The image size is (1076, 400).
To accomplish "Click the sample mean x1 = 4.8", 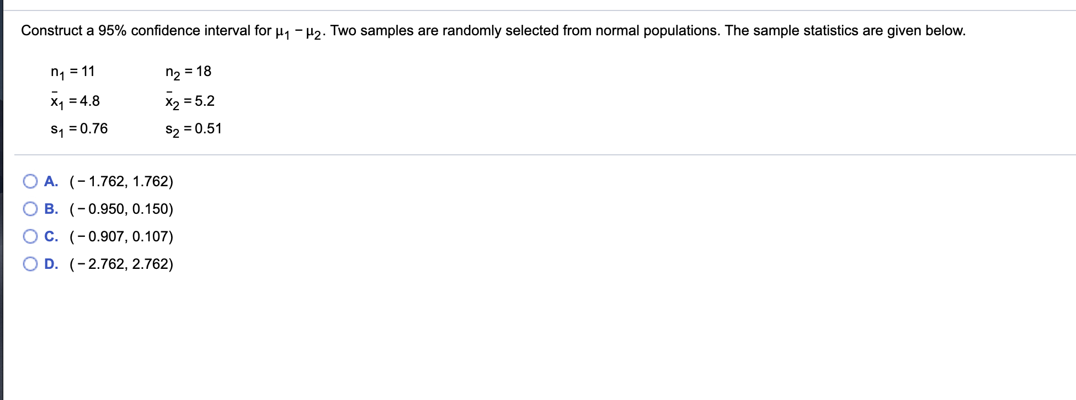I will pyautogui.click(x=74, y=100).
